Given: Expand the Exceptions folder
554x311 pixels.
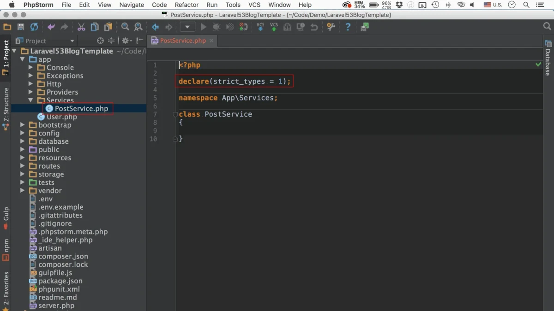Looking at the screenshot, I should pos(31,76).
